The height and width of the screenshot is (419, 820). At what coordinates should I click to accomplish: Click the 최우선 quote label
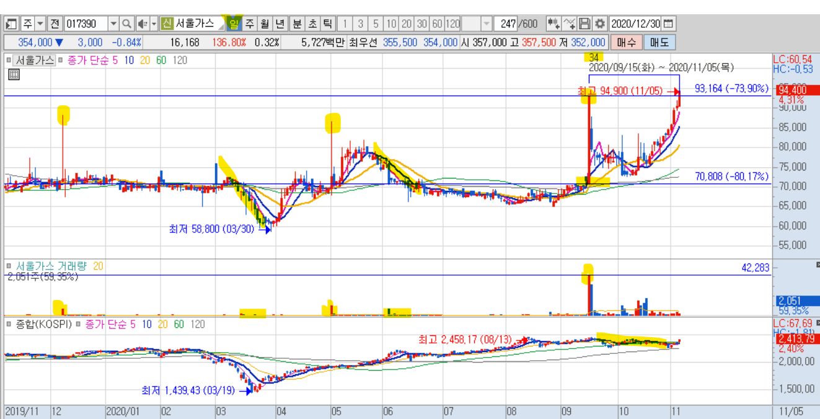click(x=363, y=42)
